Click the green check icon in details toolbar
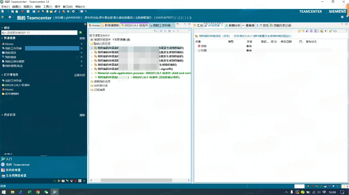This screenshot has height=195, width=349. pyautogui.click(x=330, y=31)
